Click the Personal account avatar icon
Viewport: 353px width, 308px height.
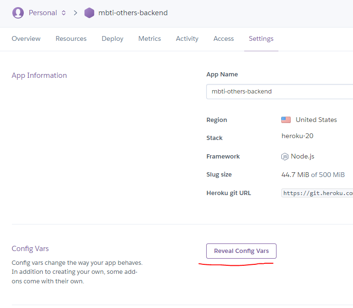pos(18,13)
